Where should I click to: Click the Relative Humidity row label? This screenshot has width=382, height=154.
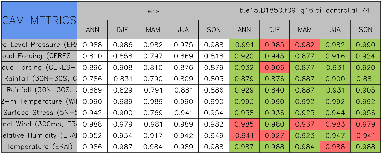tap(39, 136)
